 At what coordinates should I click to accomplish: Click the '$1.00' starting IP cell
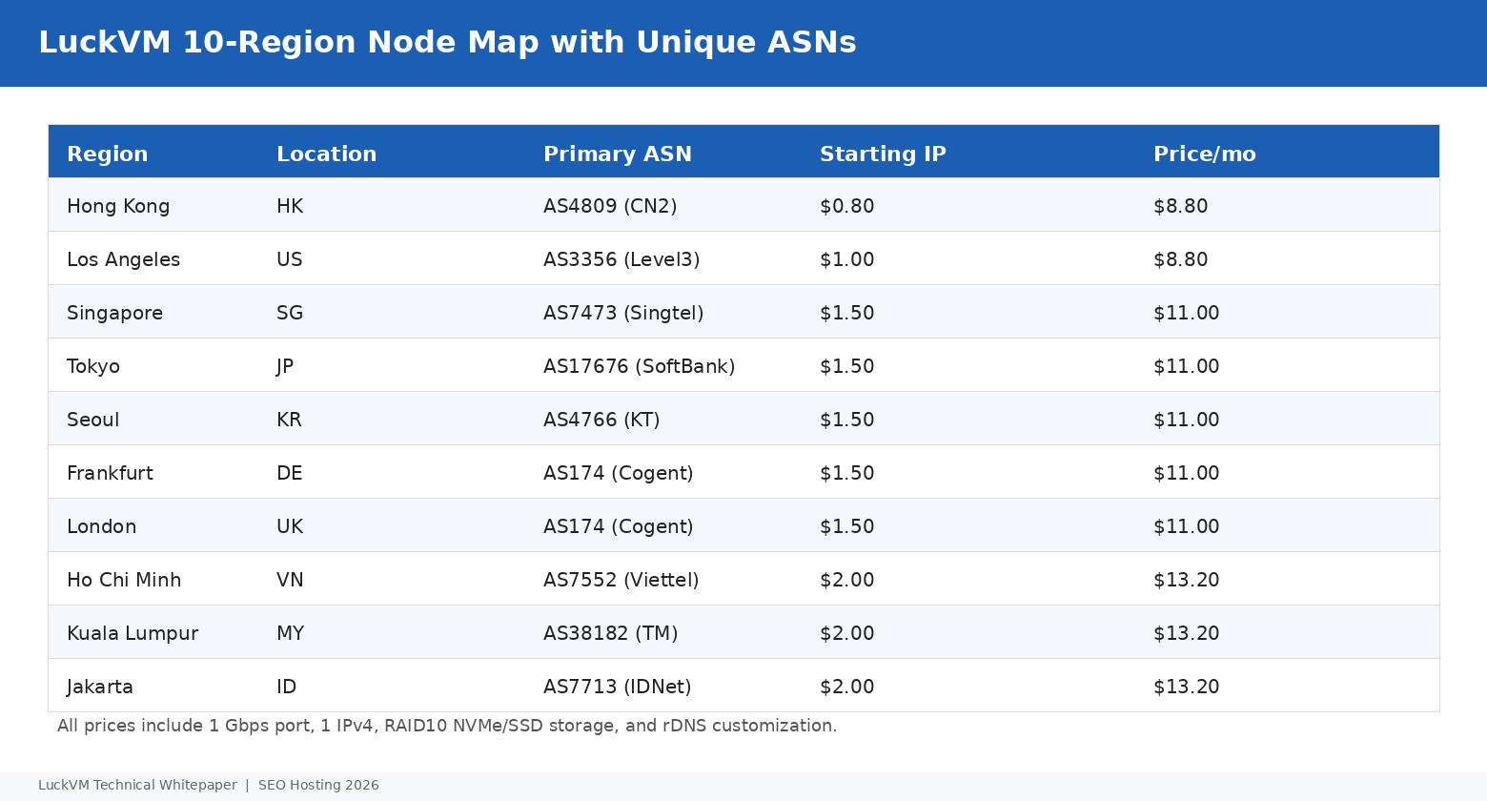coord(847,259)
